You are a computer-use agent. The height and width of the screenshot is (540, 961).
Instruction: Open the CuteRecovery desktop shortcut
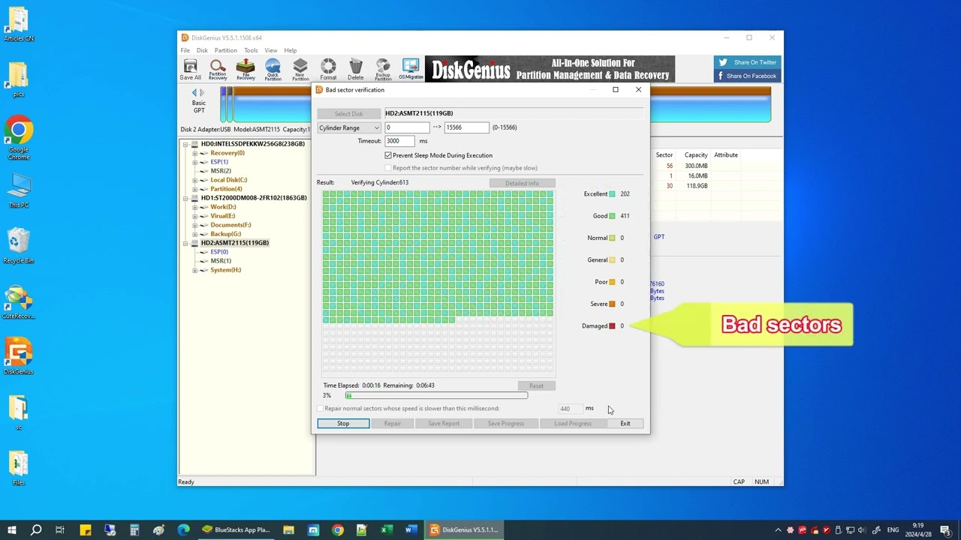[x=19, y=301]
